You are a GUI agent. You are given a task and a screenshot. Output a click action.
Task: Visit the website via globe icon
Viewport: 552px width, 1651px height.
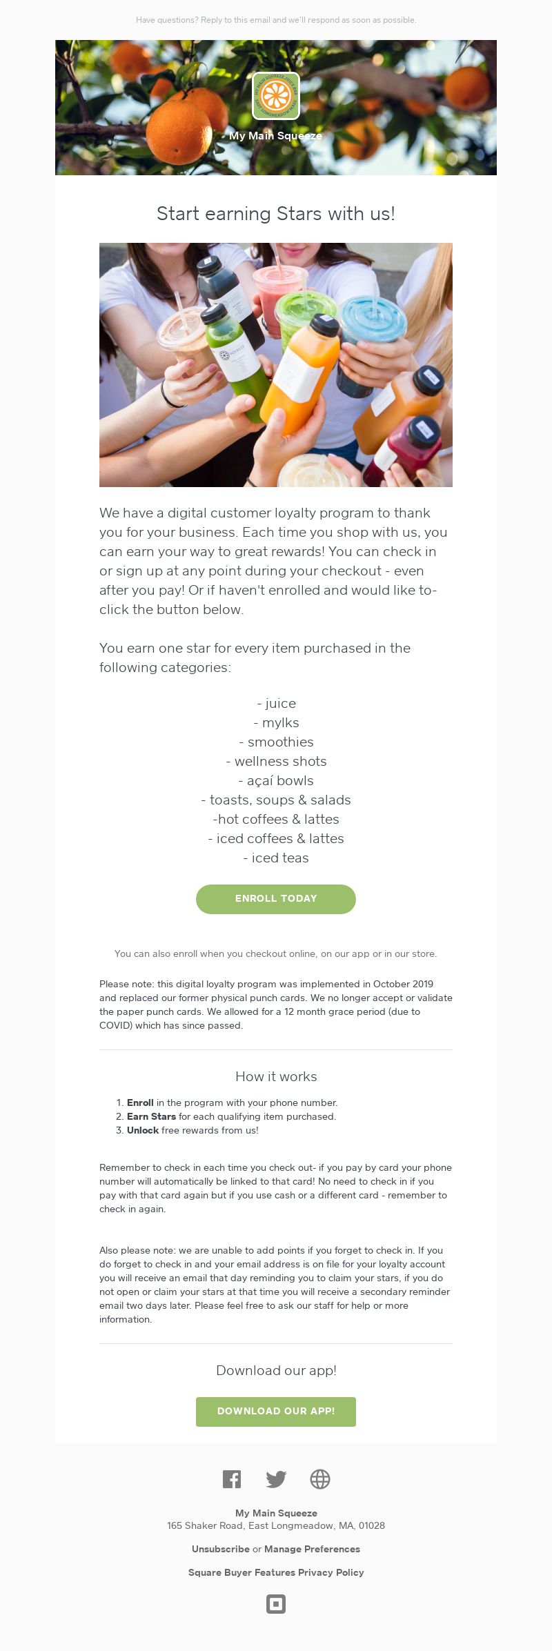pos(320,1479)
